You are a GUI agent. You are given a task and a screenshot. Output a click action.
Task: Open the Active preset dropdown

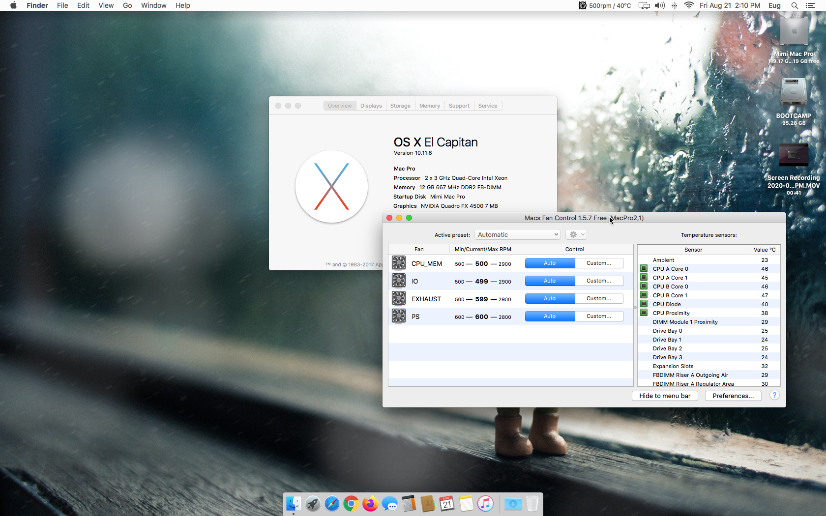pos(518,234)
